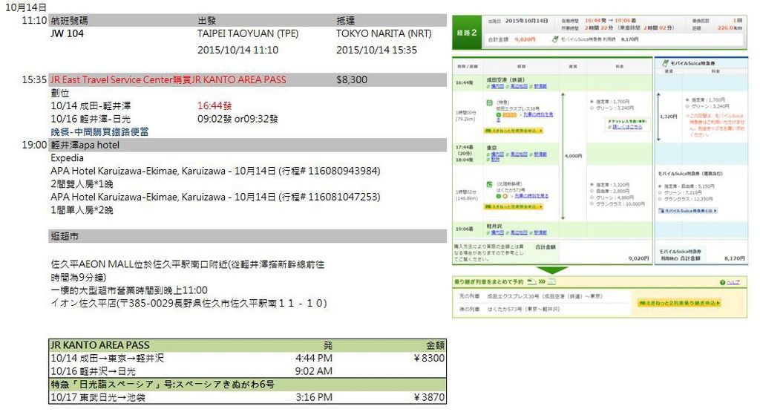
Task: Click 8,170円 Mobile Suica total amount
Action: coord(734,258)
